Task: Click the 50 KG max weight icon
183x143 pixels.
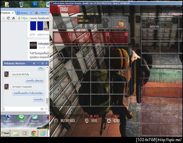Action: pos(87,121)
